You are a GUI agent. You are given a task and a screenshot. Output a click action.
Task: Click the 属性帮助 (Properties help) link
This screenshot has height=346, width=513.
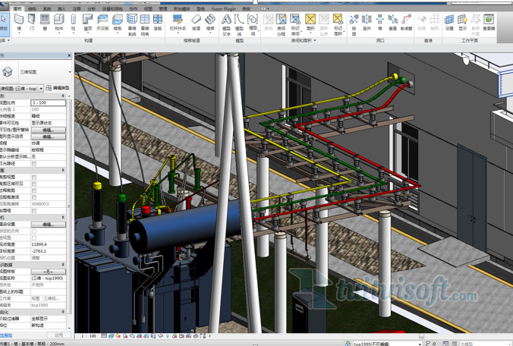click(x=7, y=335)
